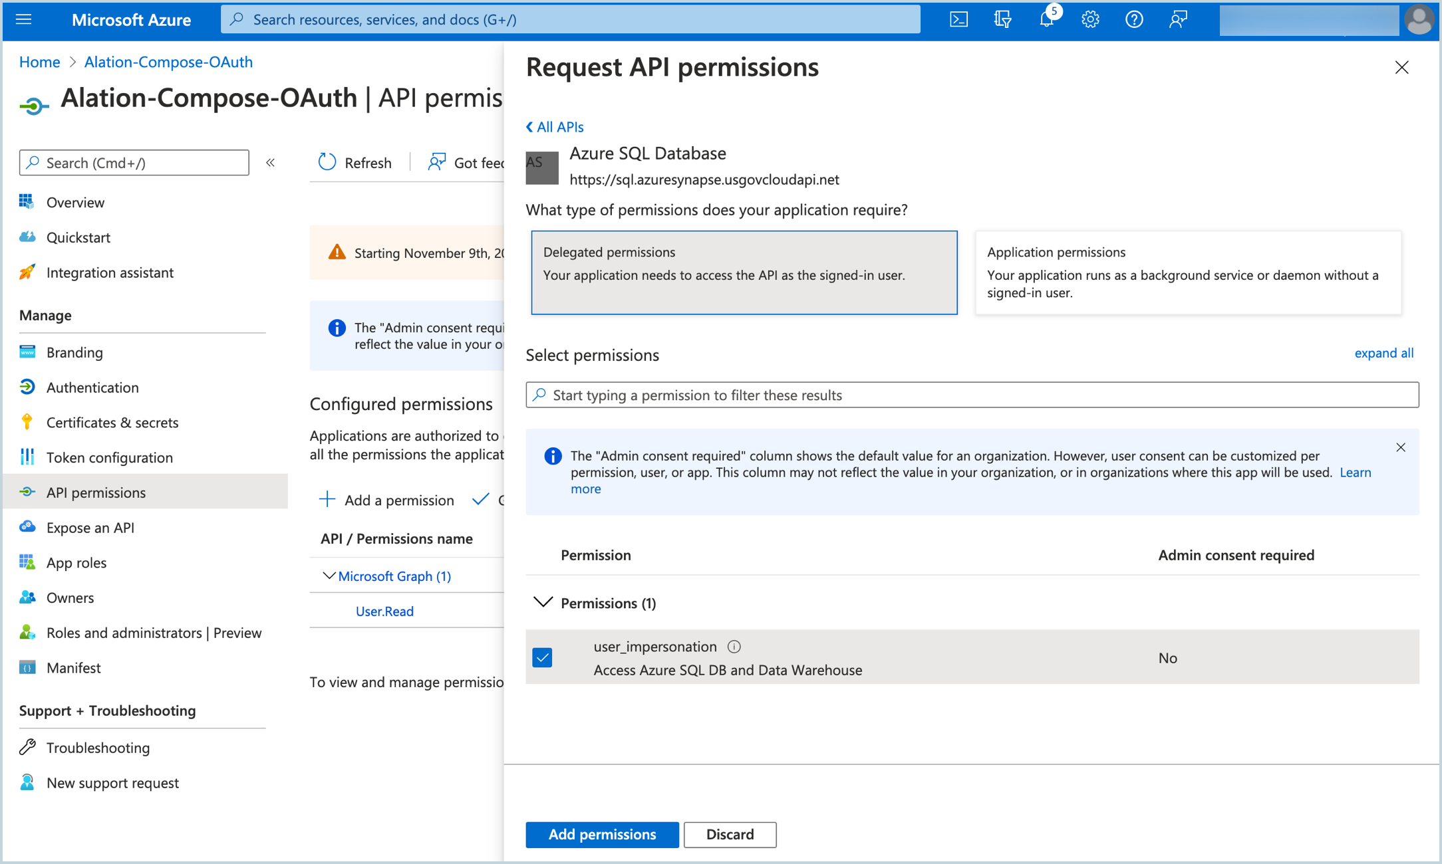Open the account avatar menu
Image resolution: width=1442 pixels, height=864 pixels.
point(1419,19)
